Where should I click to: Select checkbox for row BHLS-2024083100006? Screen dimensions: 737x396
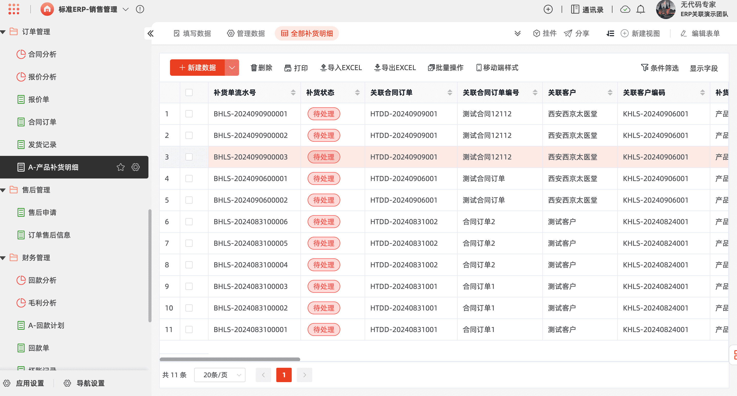click(x=189, y=222)
